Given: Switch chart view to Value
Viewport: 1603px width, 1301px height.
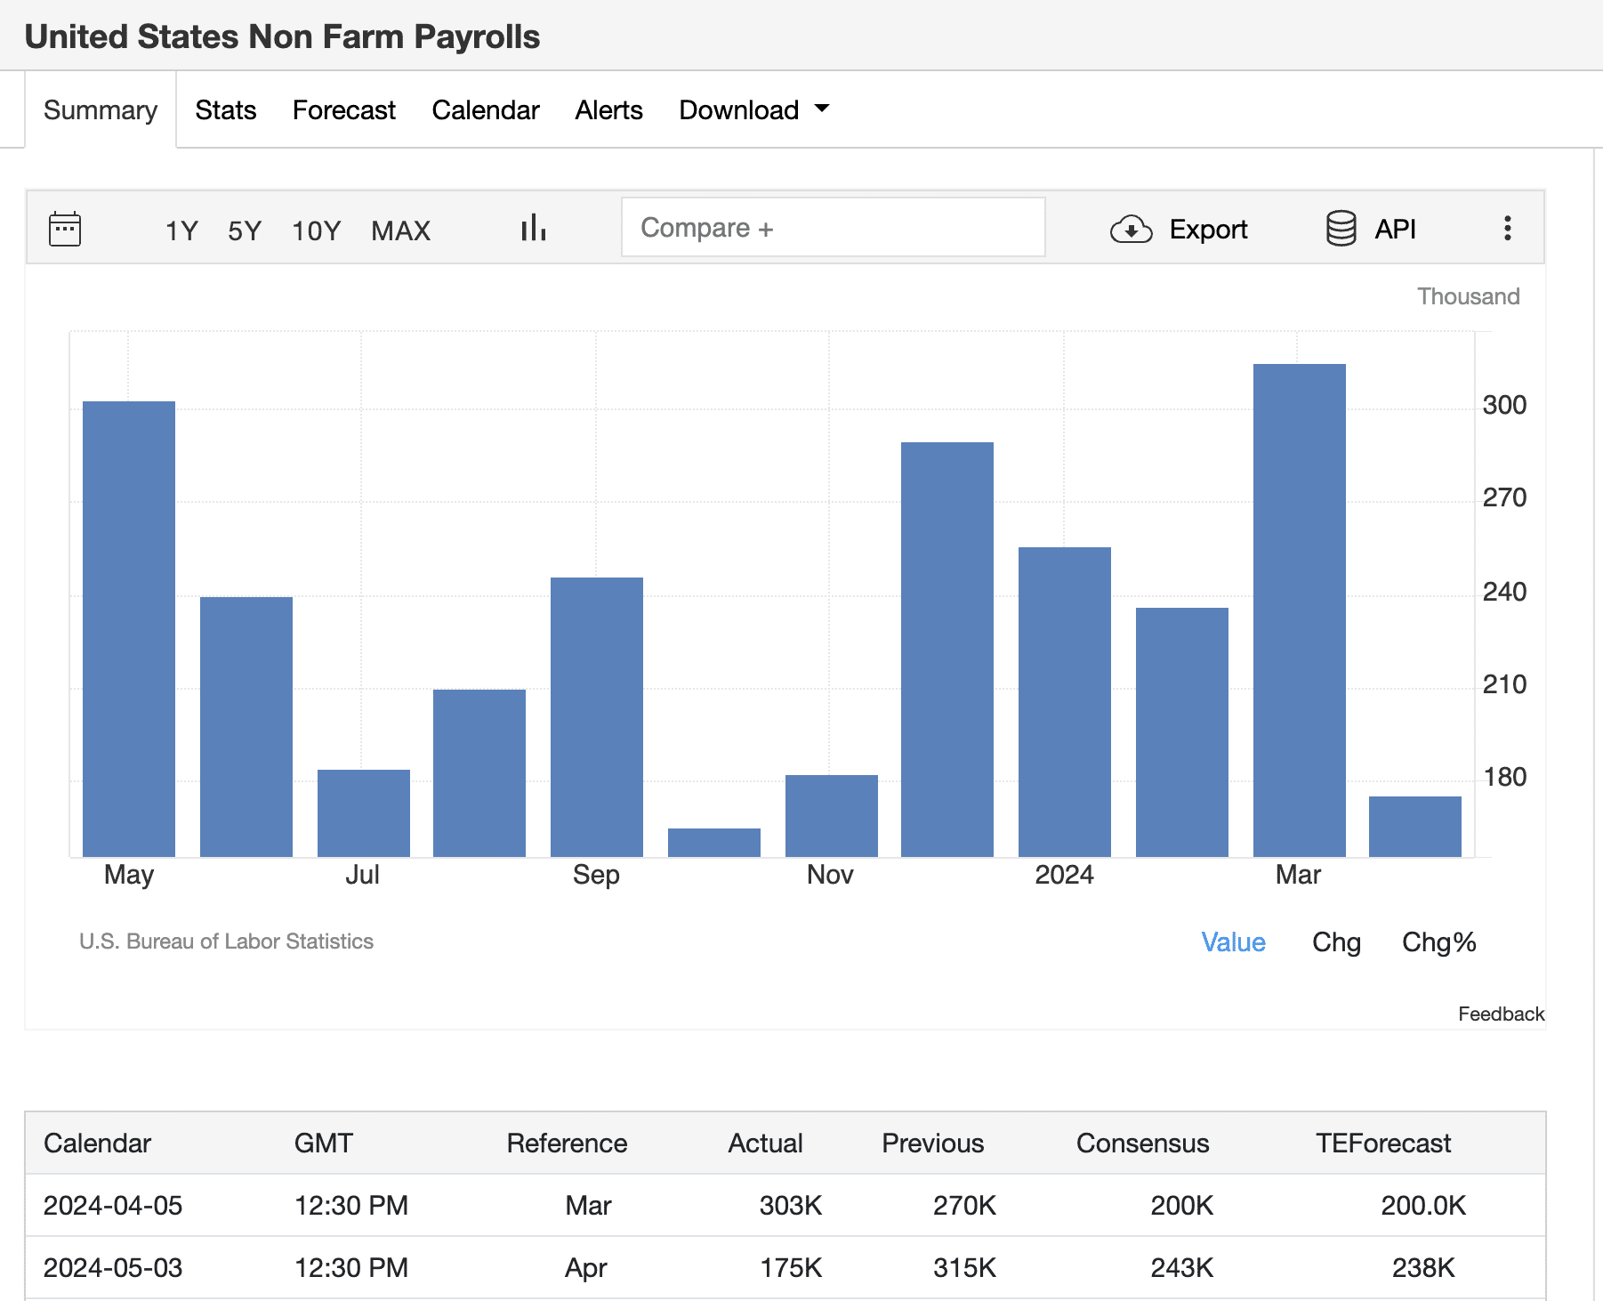Looking at the screenshot, I should [x=1233, y=942].
